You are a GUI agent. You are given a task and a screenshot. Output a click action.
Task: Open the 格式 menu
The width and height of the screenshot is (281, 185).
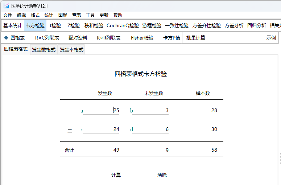[35, 15]
